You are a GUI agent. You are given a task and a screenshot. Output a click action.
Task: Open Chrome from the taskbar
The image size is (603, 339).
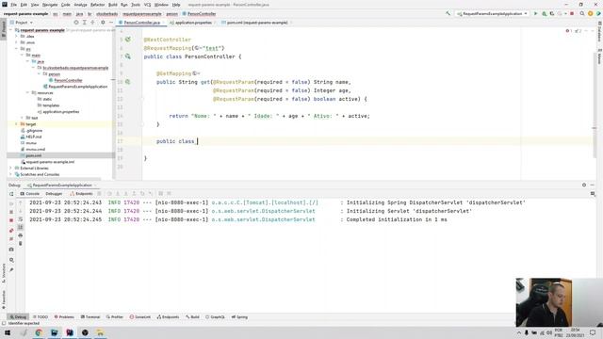39,332
